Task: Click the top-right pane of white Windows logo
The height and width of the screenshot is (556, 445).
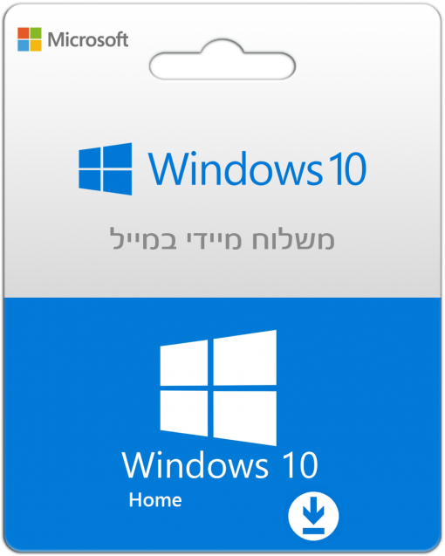Action: tap(244, 358)
